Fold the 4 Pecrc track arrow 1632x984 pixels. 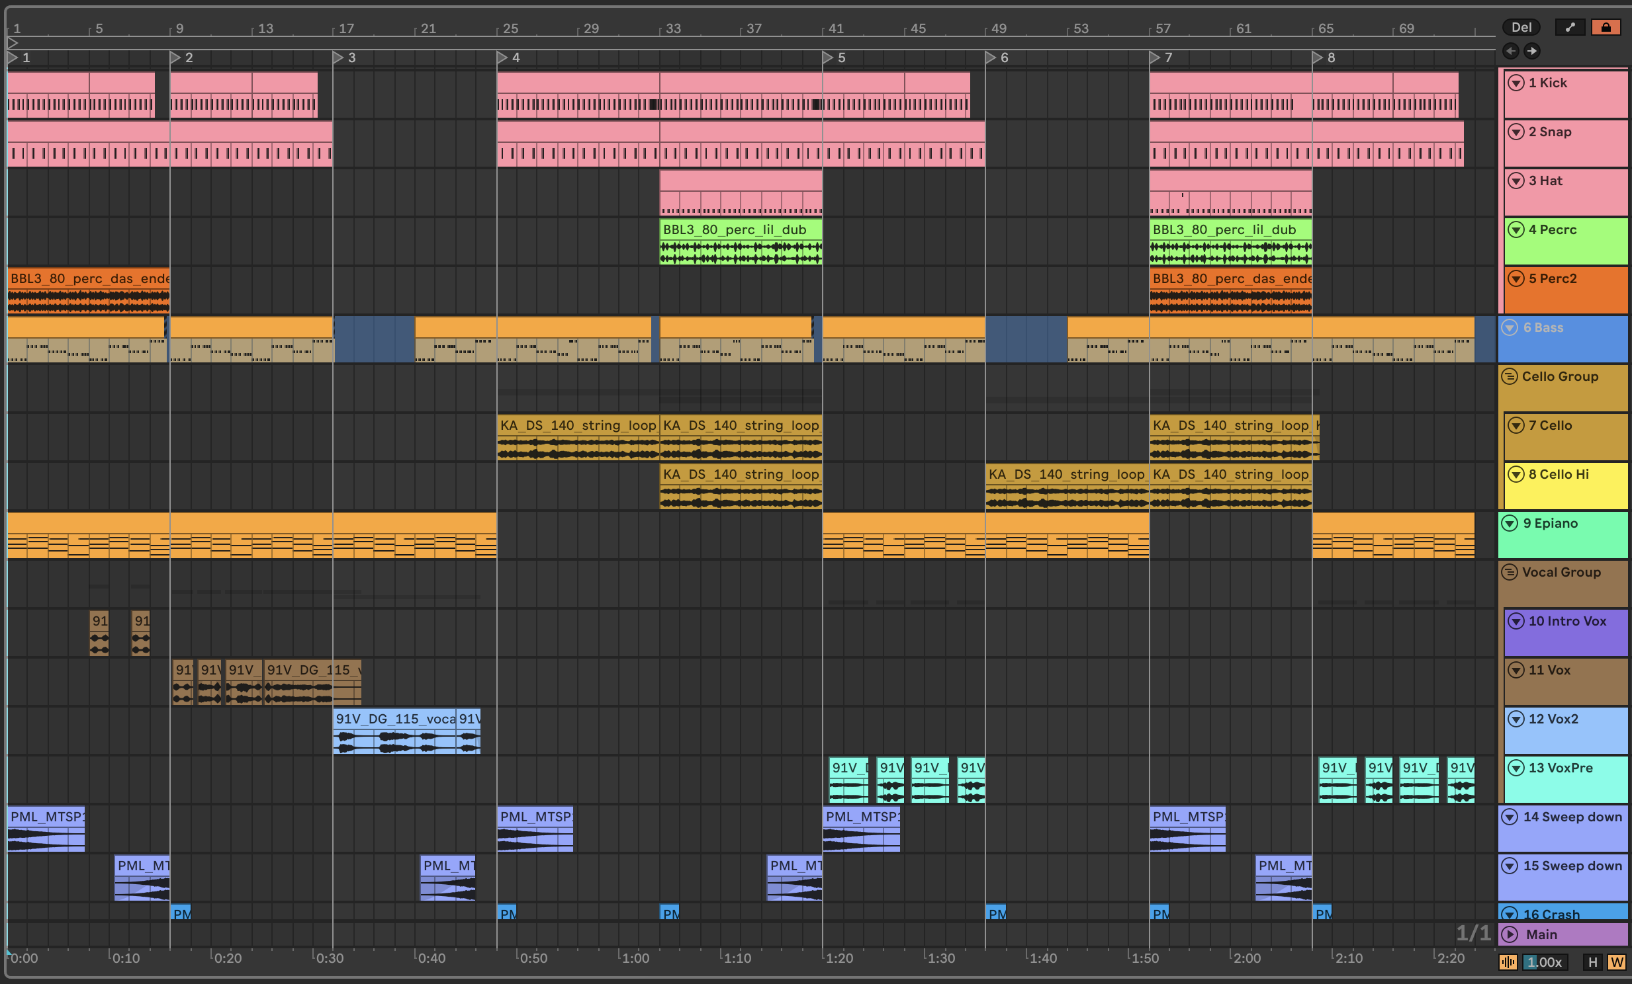(x=1516, y=229)
